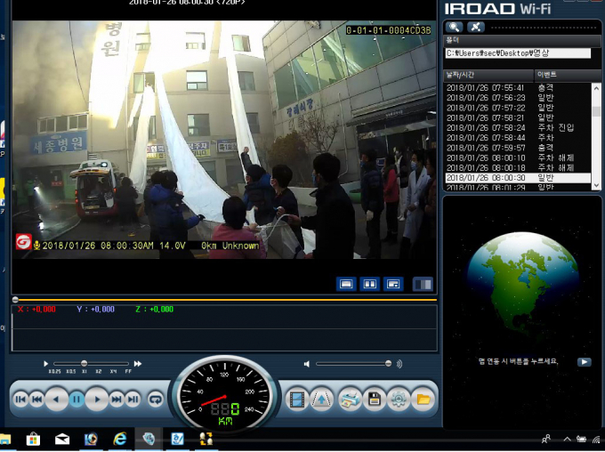Viewport: 605px width, 452px height.
Task: Click the loud-volume icon beside slider
Action: 399,364
